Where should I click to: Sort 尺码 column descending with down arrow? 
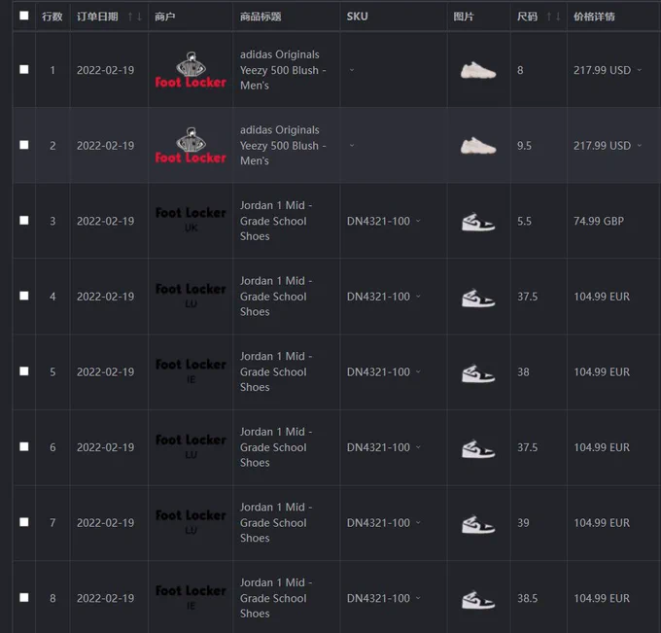558,17
